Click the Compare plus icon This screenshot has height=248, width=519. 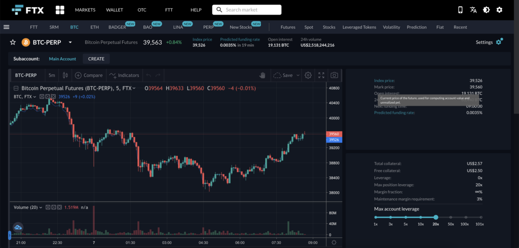(79, 75)
